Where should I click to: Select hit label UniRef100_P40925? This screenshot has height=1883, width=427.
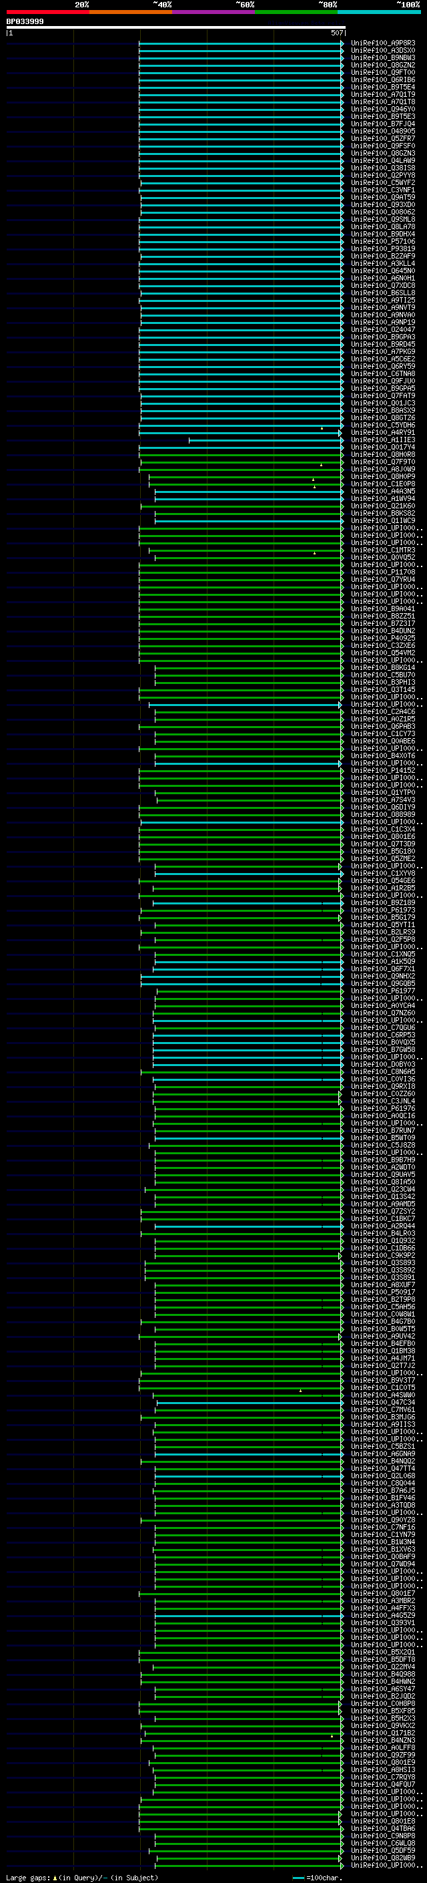(383, 638)
